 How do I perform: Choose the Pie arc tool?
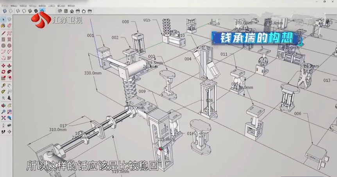(9, 58)
